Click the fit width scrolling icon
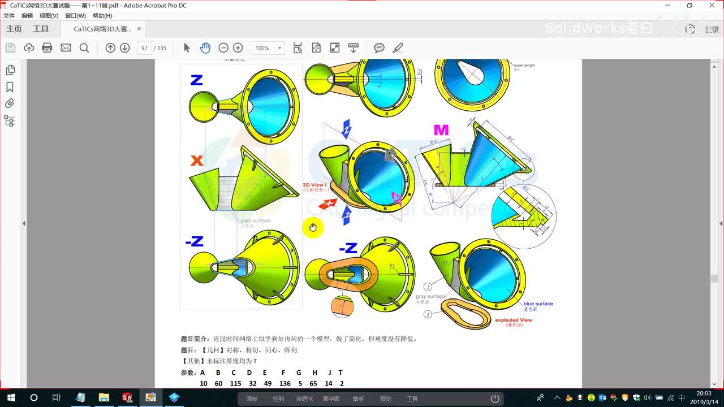724x407 pixels. coord(298,48)
